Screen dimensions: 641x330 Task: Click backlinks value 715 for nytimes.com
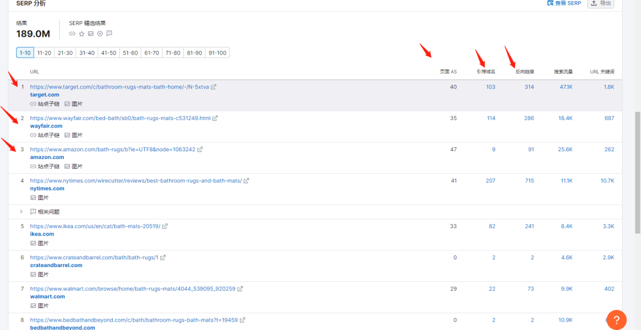(529, 181)
